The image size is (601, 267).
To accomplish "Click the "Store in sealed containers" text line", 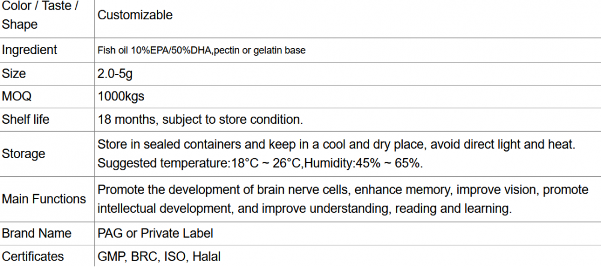I will tap(337, 145).
